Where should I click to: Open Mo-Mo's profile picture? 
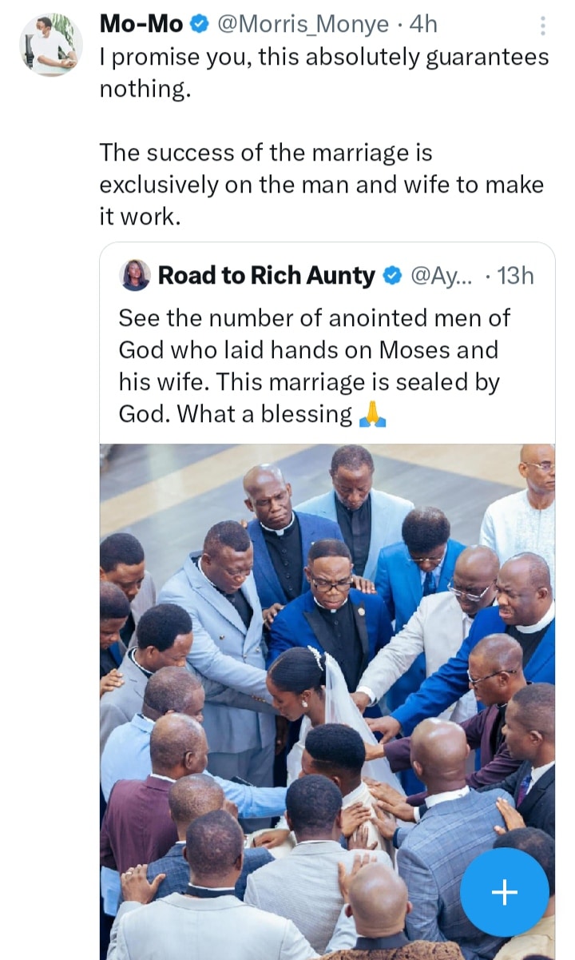[50, 45]
